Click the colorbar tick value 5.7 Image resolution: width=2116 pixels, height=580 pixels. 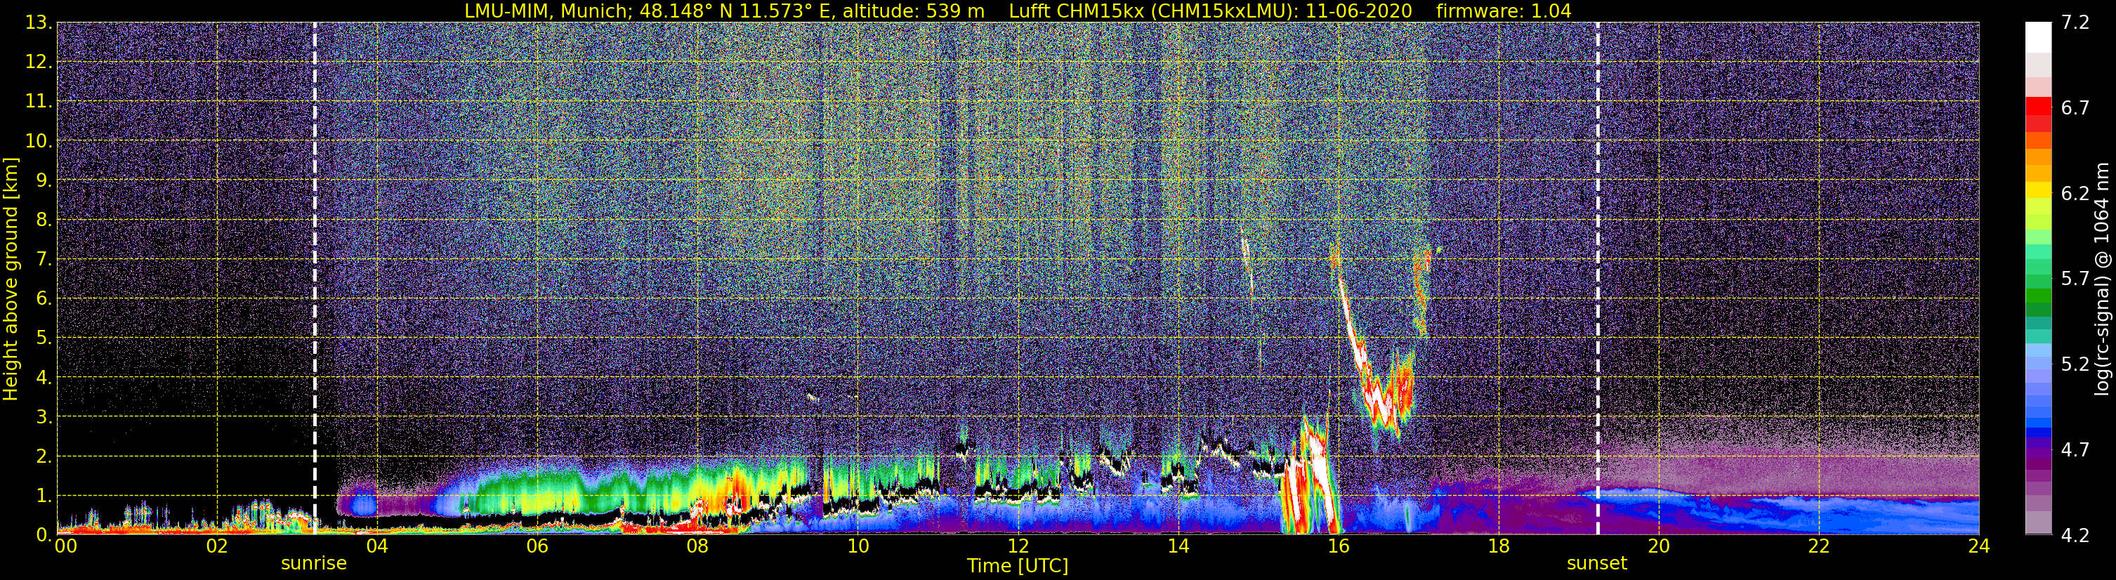tap(2075, 279)
